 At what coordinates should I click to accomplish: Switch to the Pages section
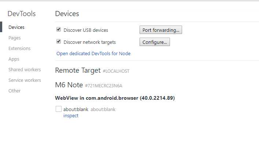coord(15,38)
